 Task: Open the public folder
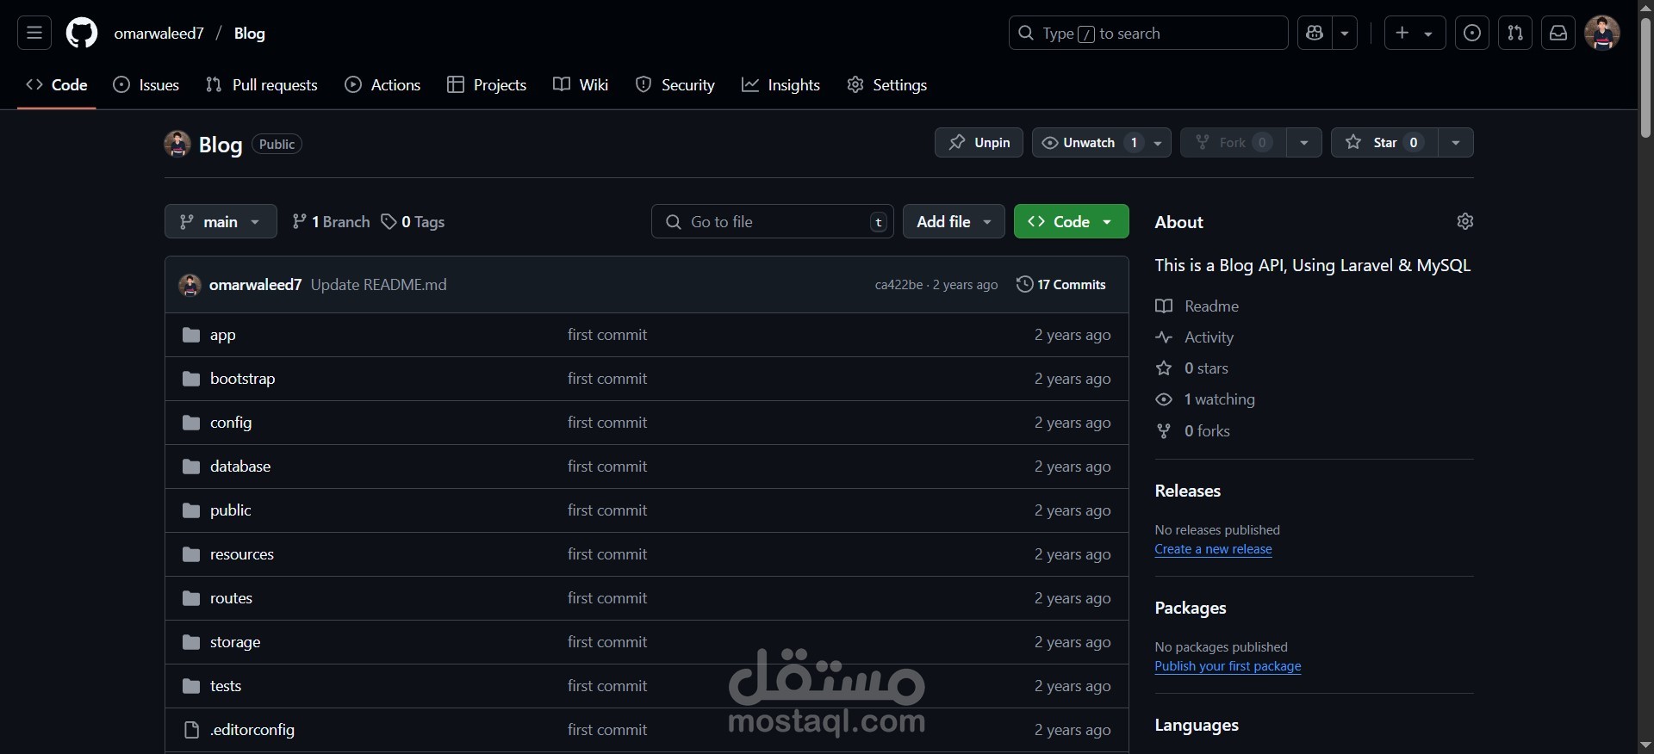click(231, 510)
